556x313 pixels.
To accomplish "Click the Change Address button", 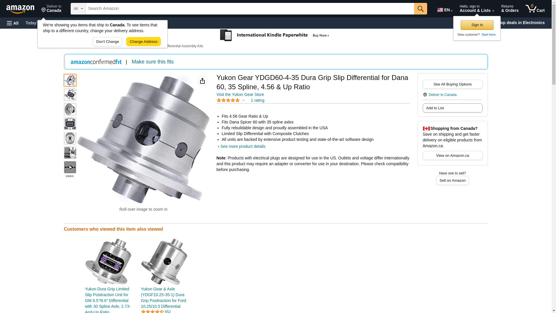I will 143,41.
